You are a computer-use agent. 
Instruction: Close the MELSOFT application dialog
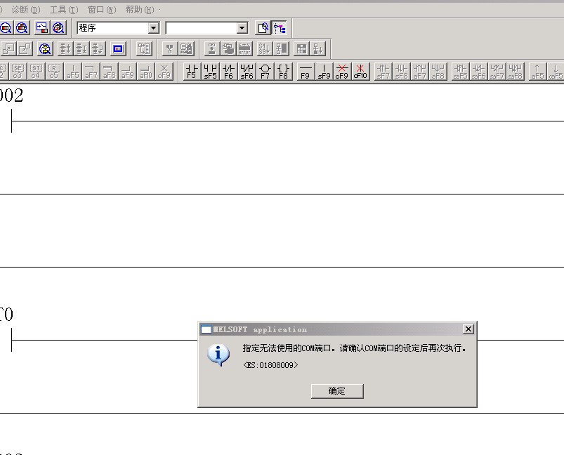[468, 329]
